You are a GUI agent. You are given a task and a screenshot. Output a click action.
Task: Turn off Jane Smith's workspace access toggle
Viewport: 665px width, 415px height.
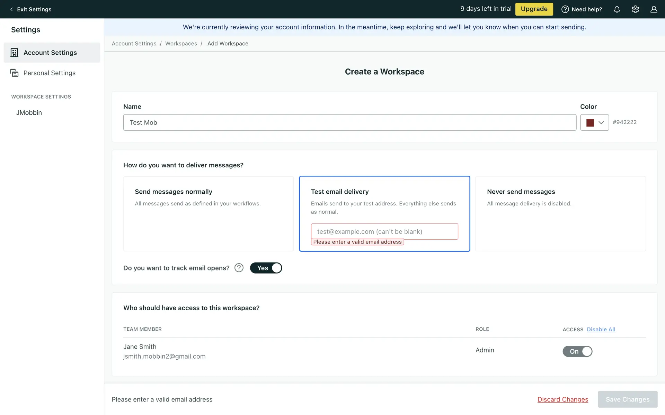point(577,351)
